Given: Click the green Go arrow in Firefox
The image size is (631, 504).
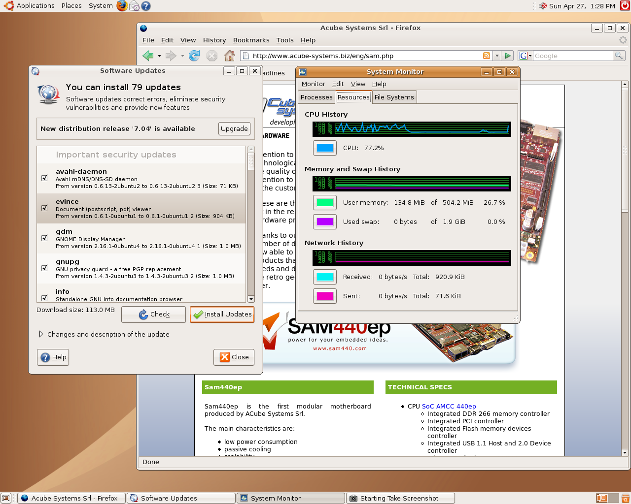Looking at the screenshot, I should pyautogui.click(x=508, y=56).
